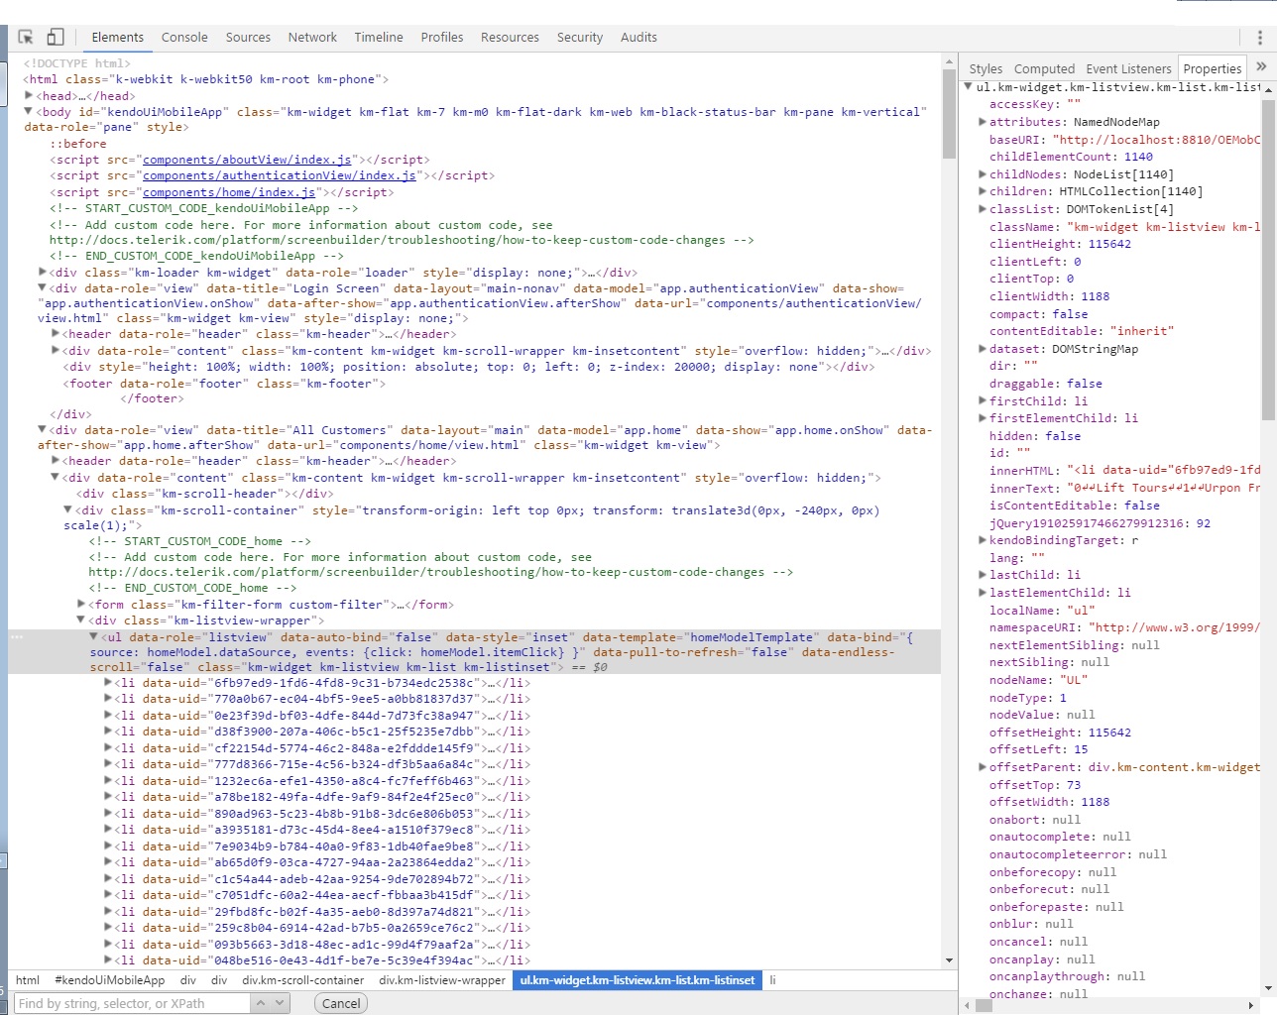Open the components/aboutView/index.js script link
This screenshot has height=1015, width=1277.
247,160
